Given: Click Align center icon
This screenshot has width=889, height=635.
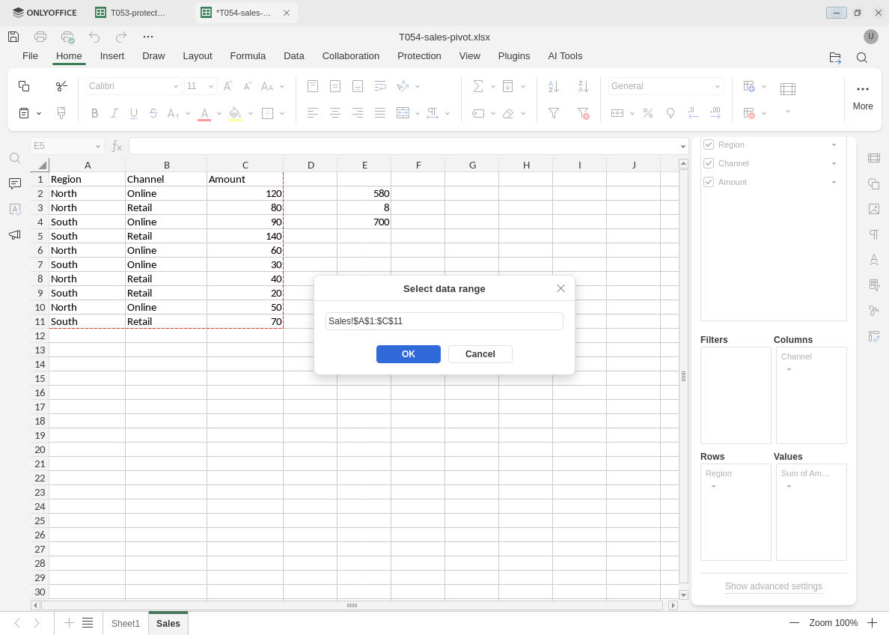Looking at the screenshot, I should point(335,113).
